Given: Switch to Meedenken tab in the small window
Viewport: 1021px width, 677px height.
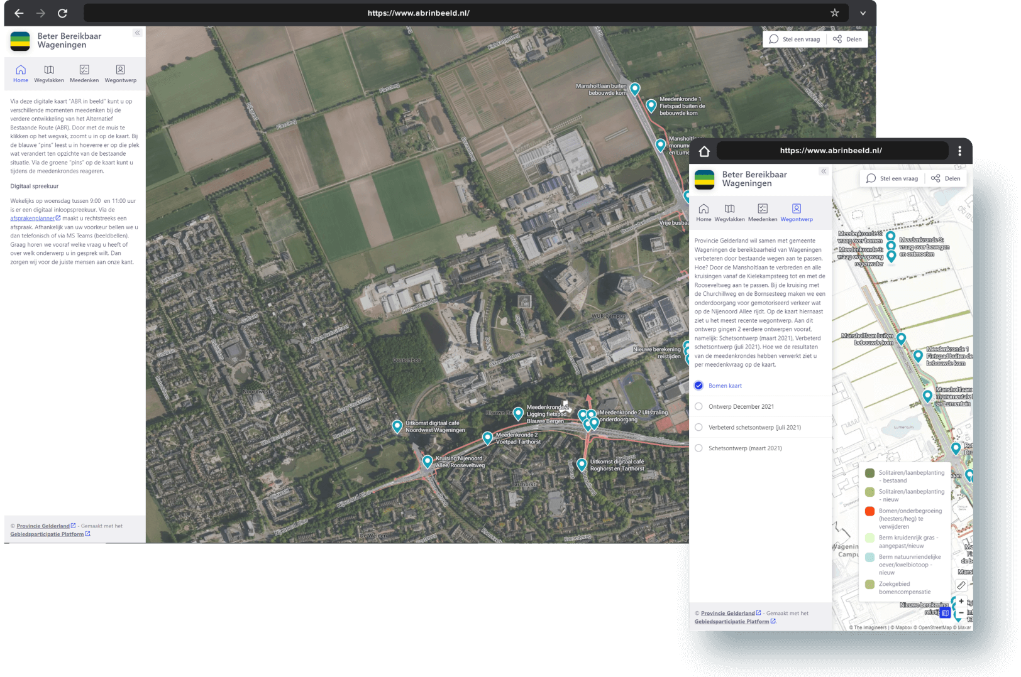Looking at the screenshot, I should (x=763, y=212).
